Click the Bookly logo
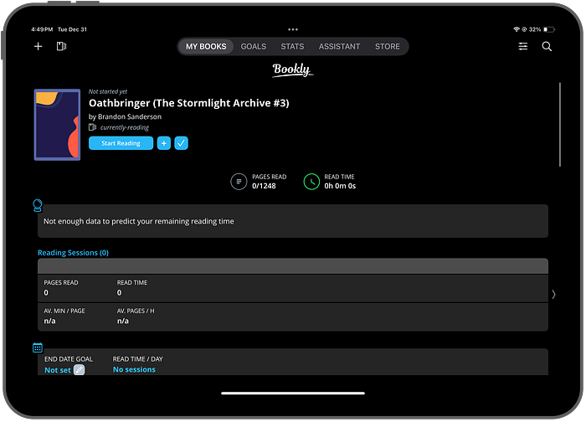This screenshot has width=586, height=422. (292, 69)
